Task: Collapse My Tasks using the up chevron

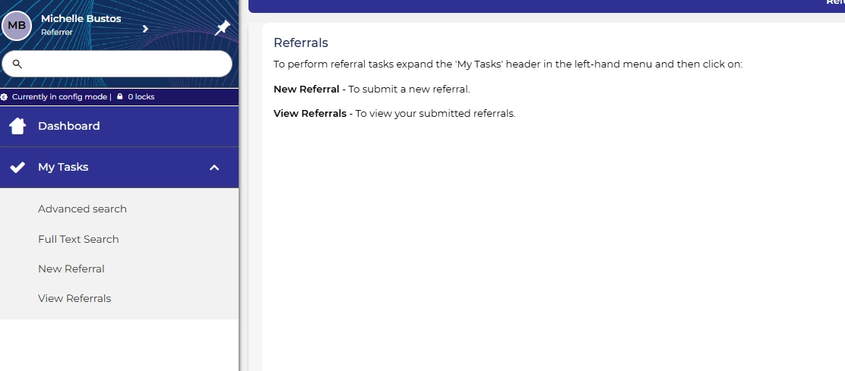Action: 214,167
